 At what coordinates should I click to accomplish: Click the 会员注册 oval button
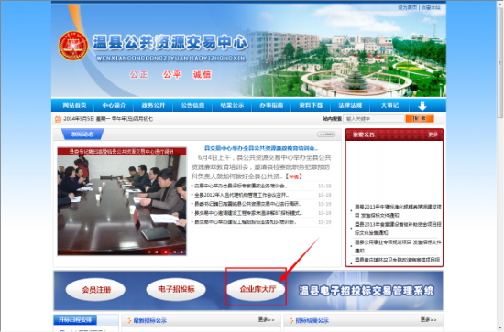point(95,290)
